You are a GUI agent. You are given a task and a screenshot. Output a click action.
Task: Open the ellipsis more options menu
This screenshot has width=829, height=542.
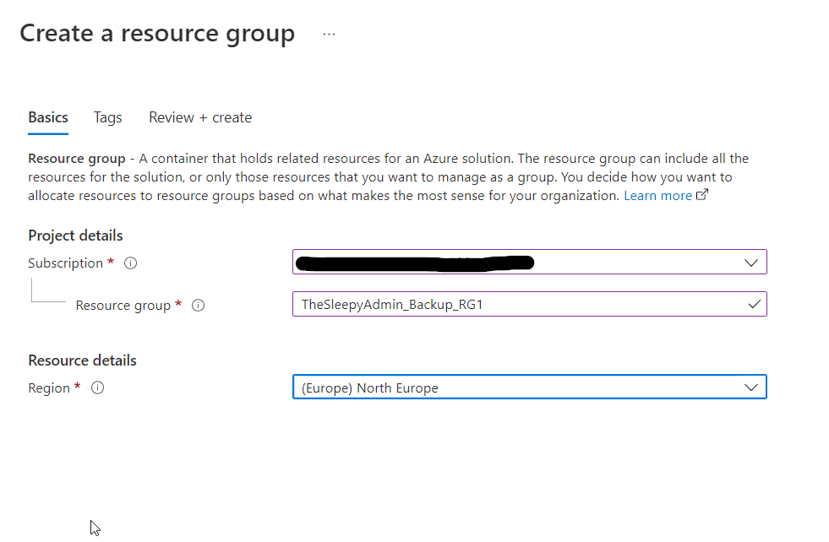(329, 34)
